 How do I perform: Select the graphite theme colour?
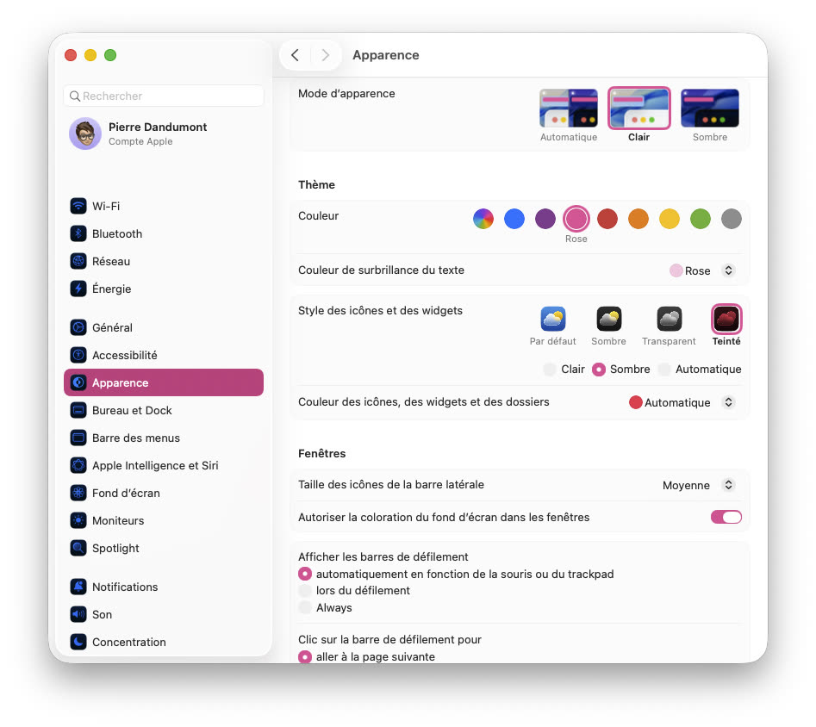(x=732, y=219)
